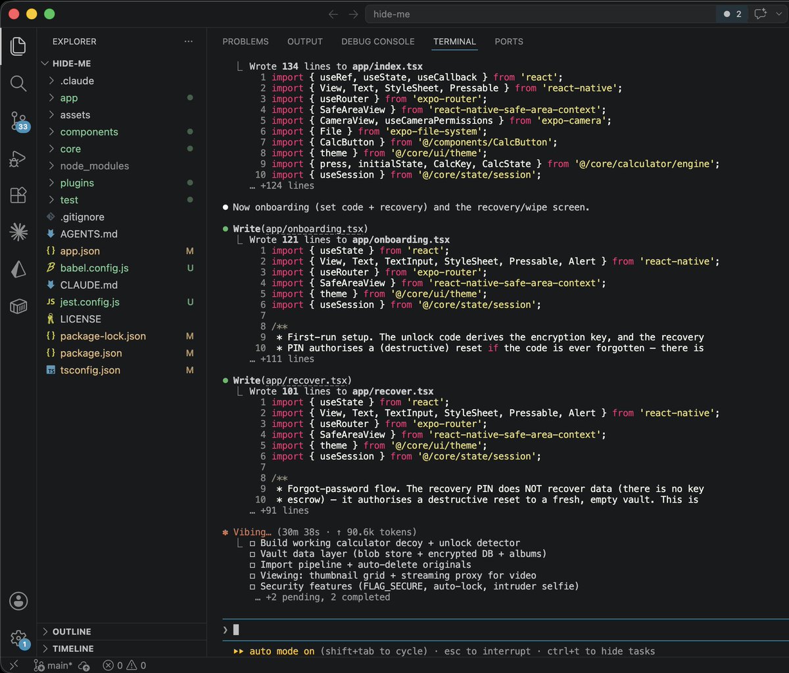Click the EXPLORER panel title
Screen dimensions: 789x673
tap(74, 41)
